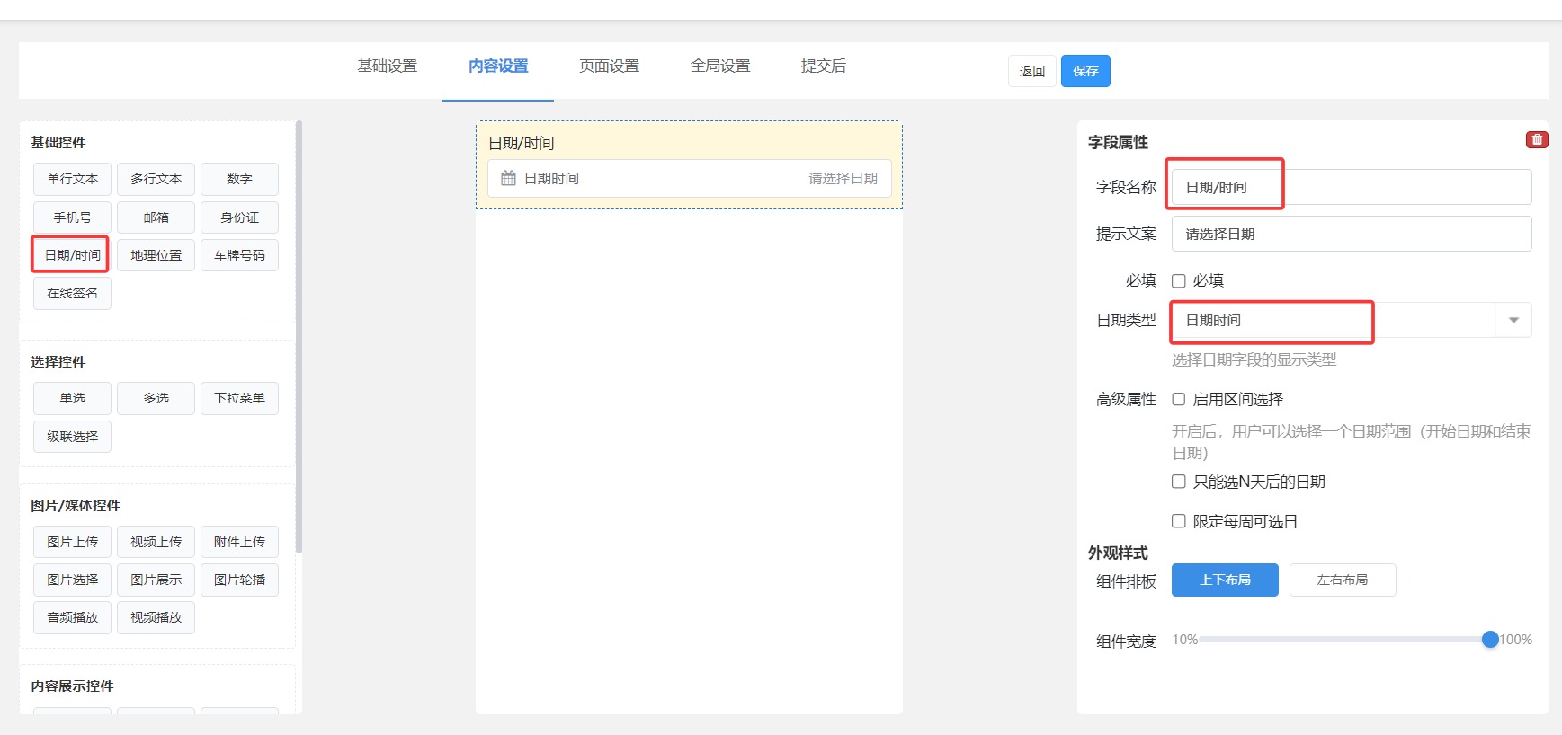This screenshot has width=1562, height=735.
Task: Tick the 限定每周可选日 checkbox
Action: click(x=1179, y=522)
